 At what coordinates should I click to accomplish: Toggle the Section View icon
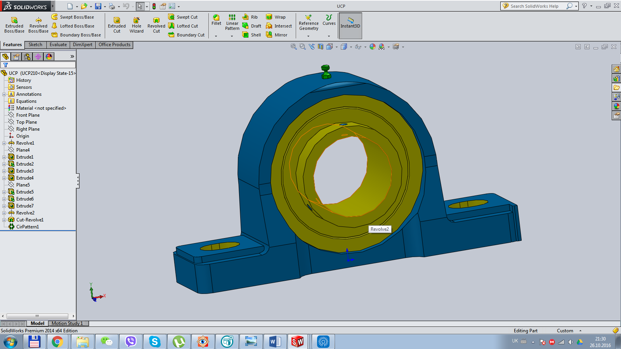coord(321,47)
